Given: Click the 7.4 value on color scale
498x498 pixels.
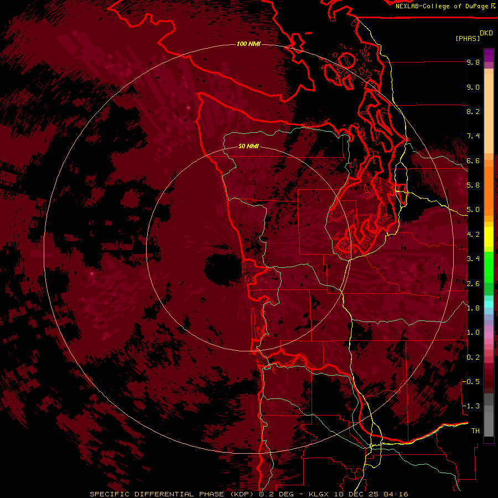Looking at the screenshot, I should 473,136.
